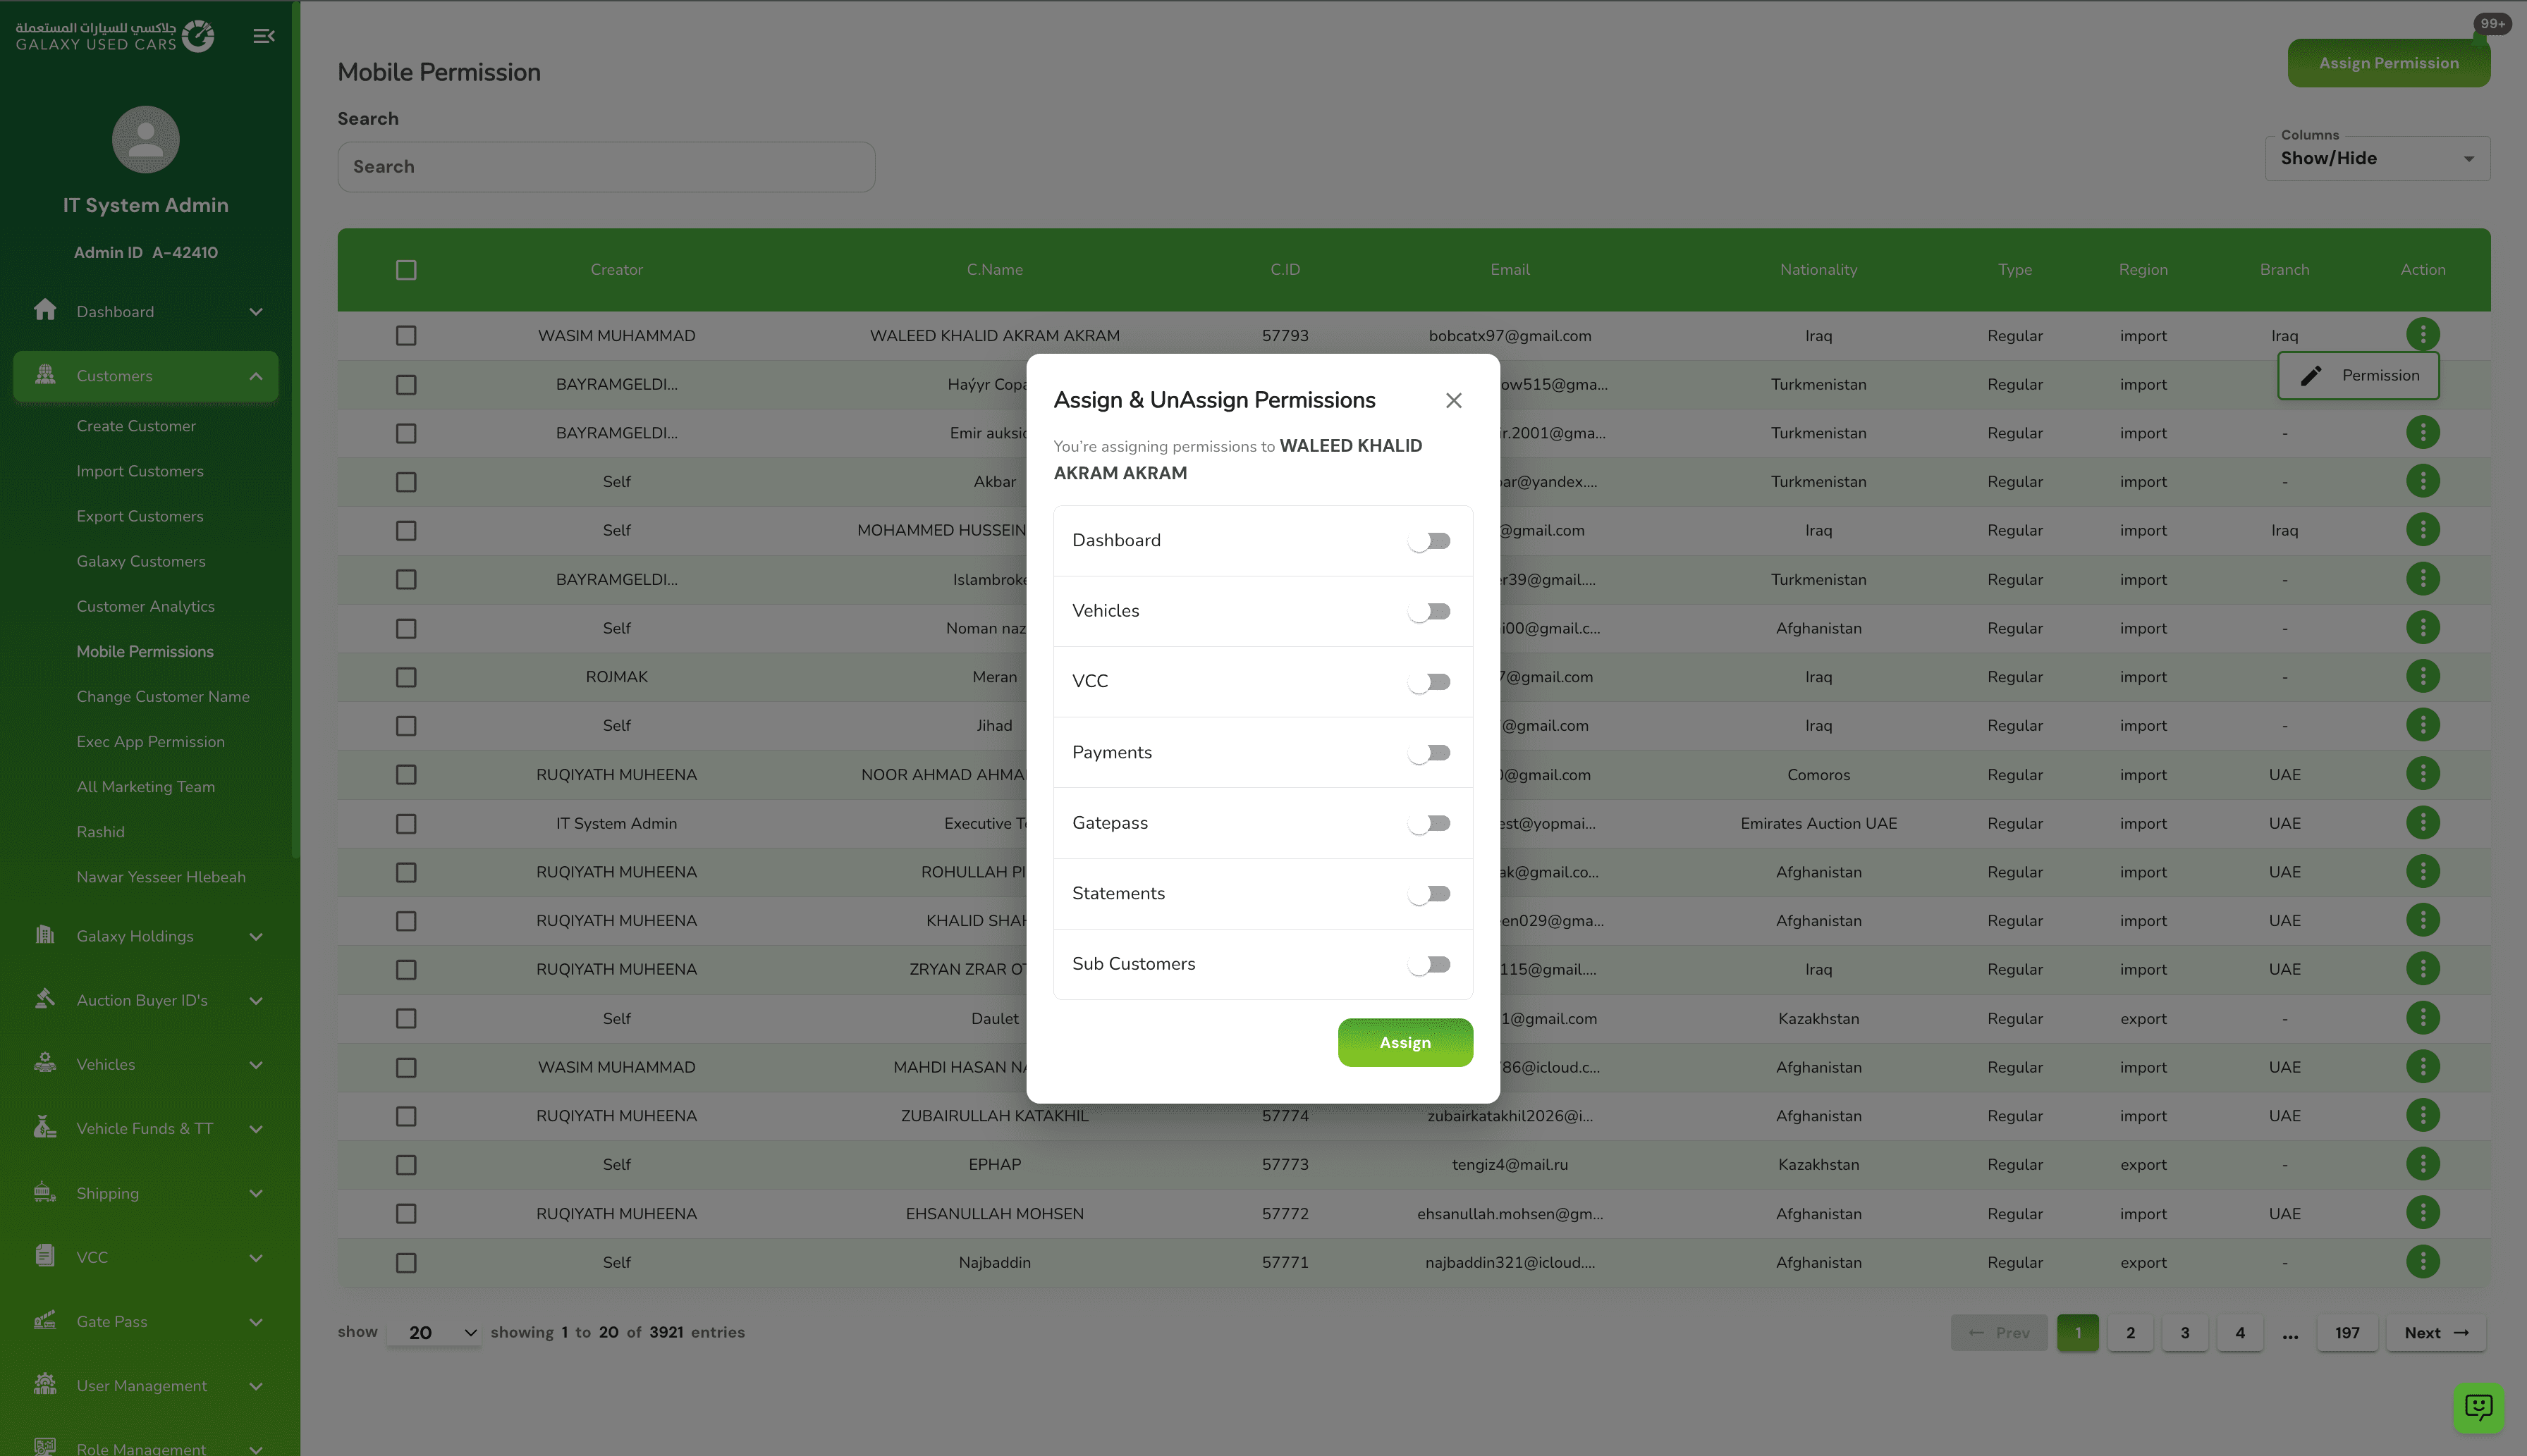The image size is (2527, 1456).
Task: Expand the Vehicles sidebar chevron
Action: point(256,1065)
